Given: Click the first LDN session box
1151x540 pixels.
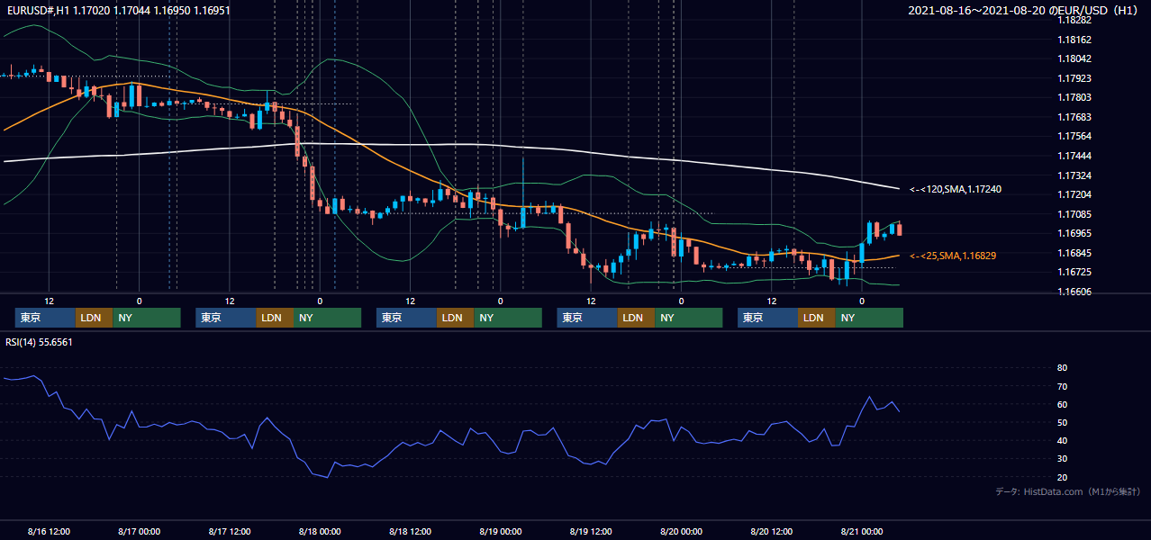Looking at the screenshot, I should (x=95, y=318).
